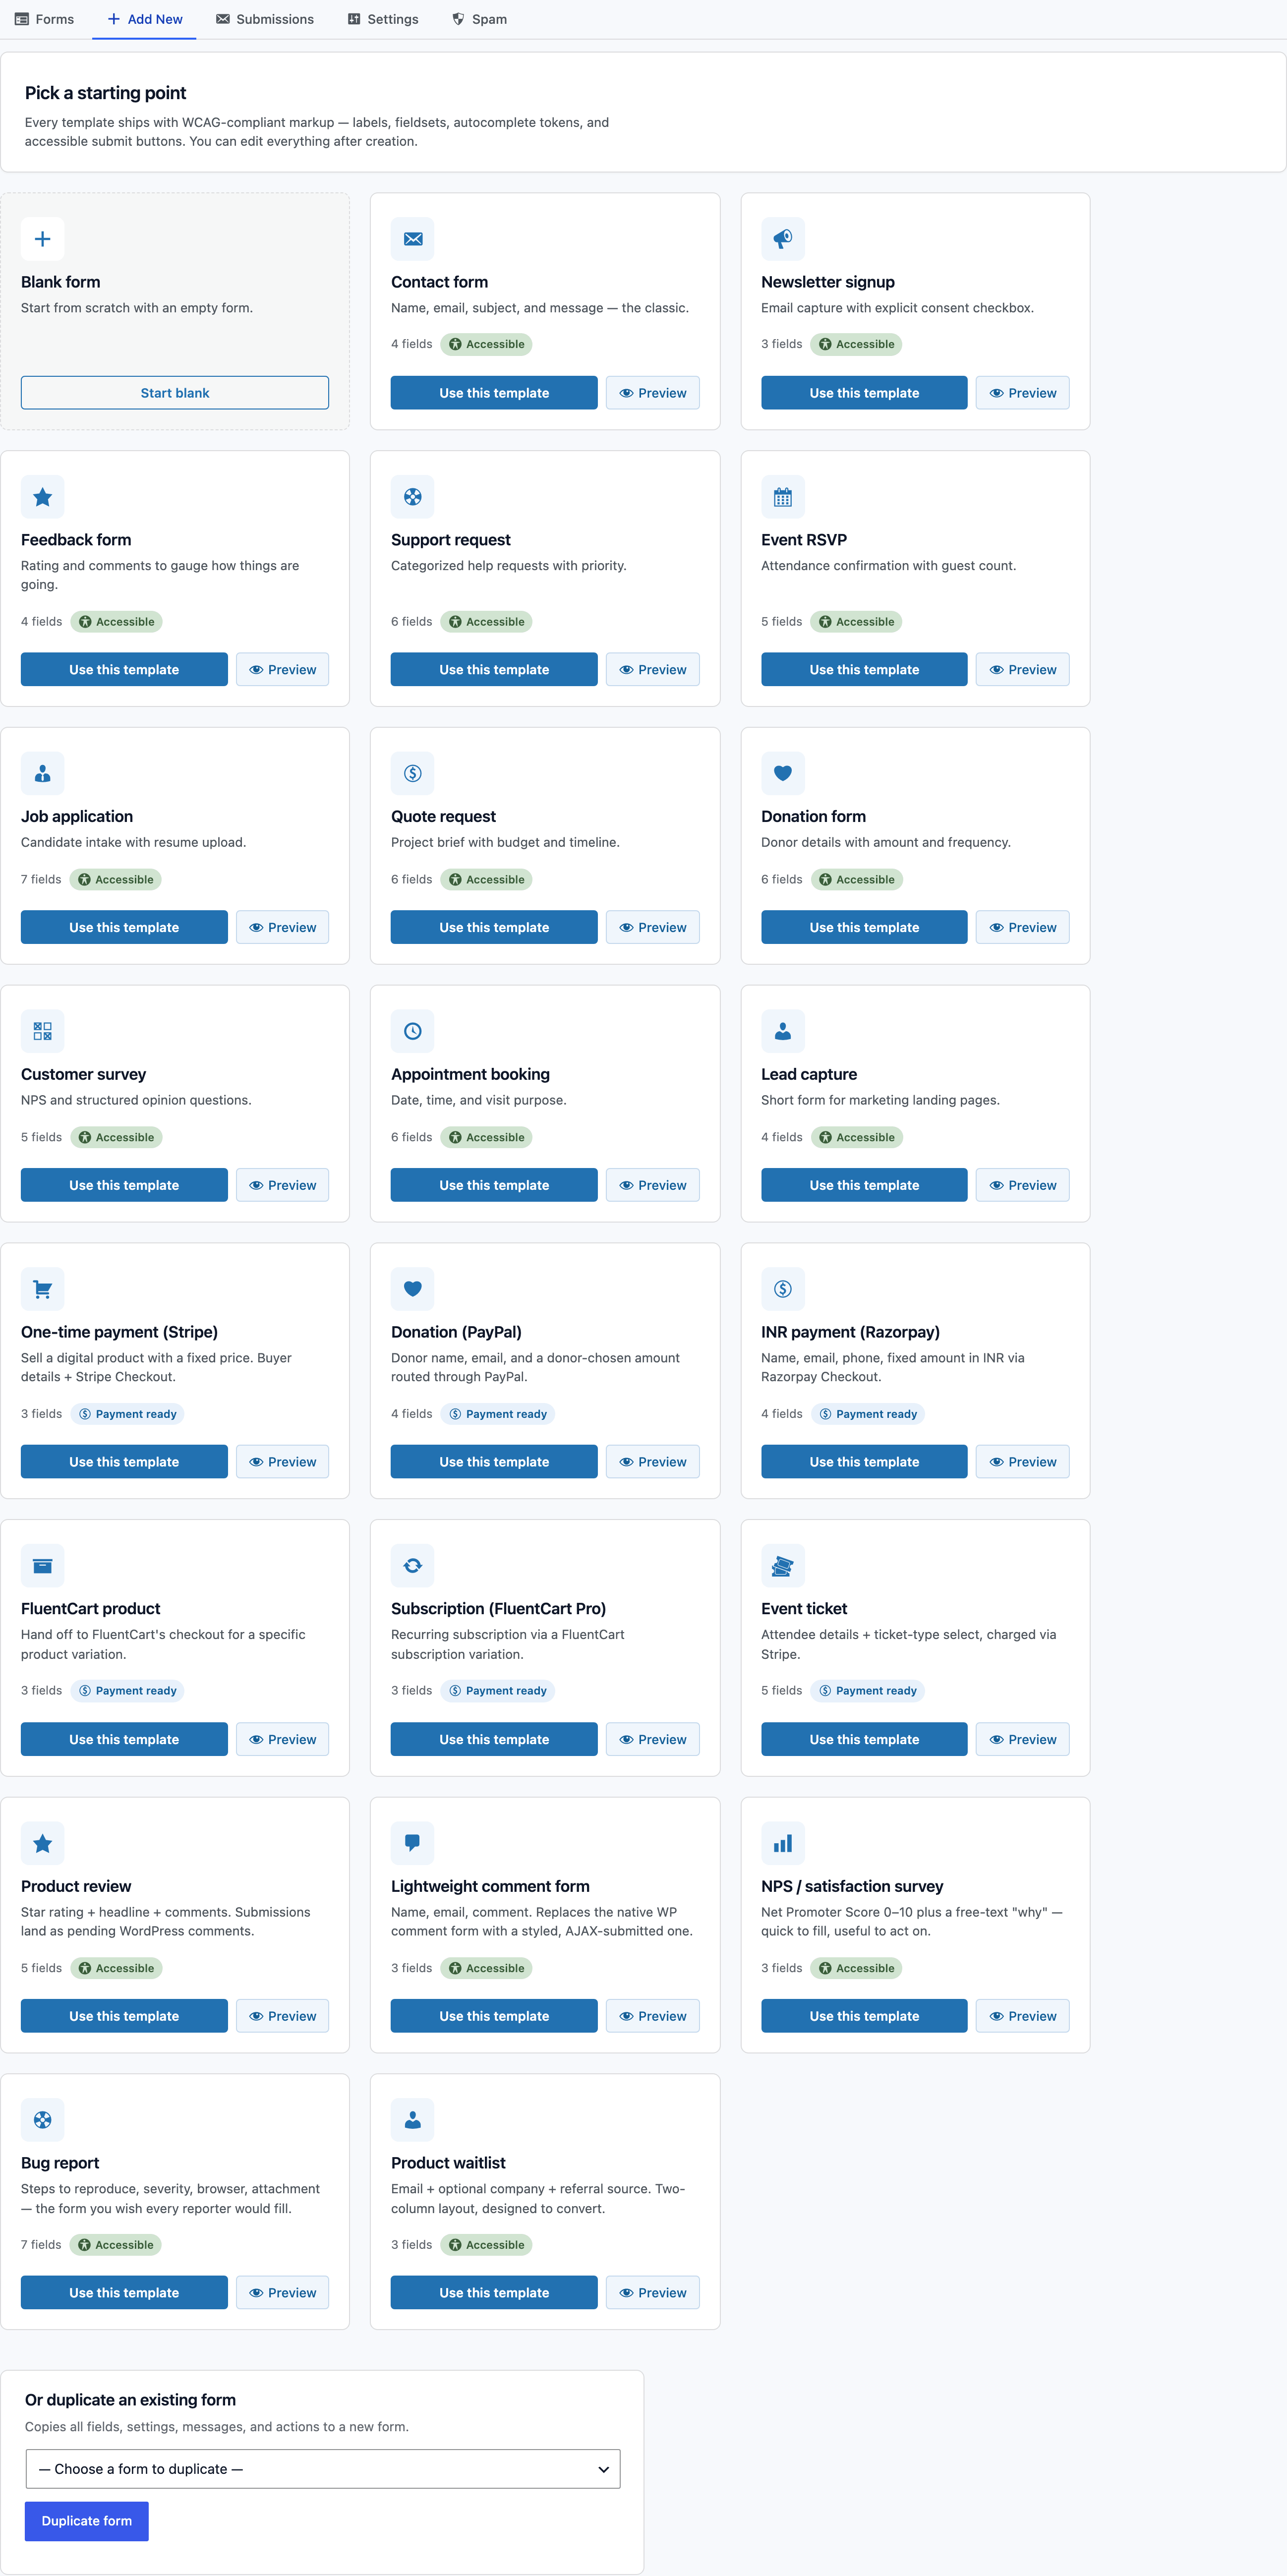The width and height of the screenshot is (1287, 2576).
Task: Preview the Donation (PayPal) template
Action: 652,1461
